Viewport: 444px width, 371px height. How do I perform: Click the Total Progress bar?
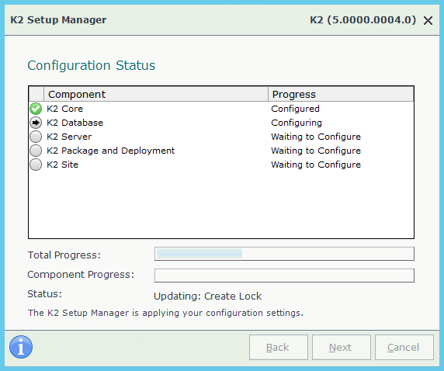(x=284, y=254)
